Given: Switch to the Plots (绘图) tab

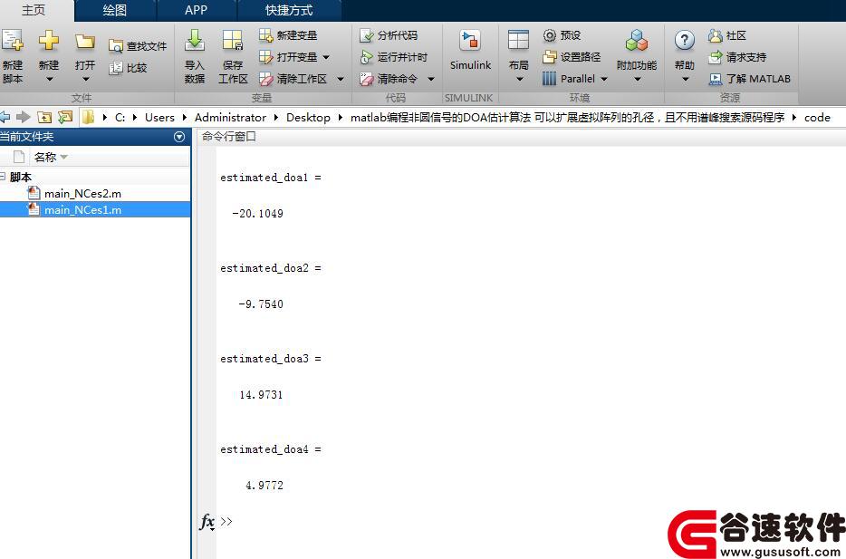Looking at the screenshot, I should (115, 10).
